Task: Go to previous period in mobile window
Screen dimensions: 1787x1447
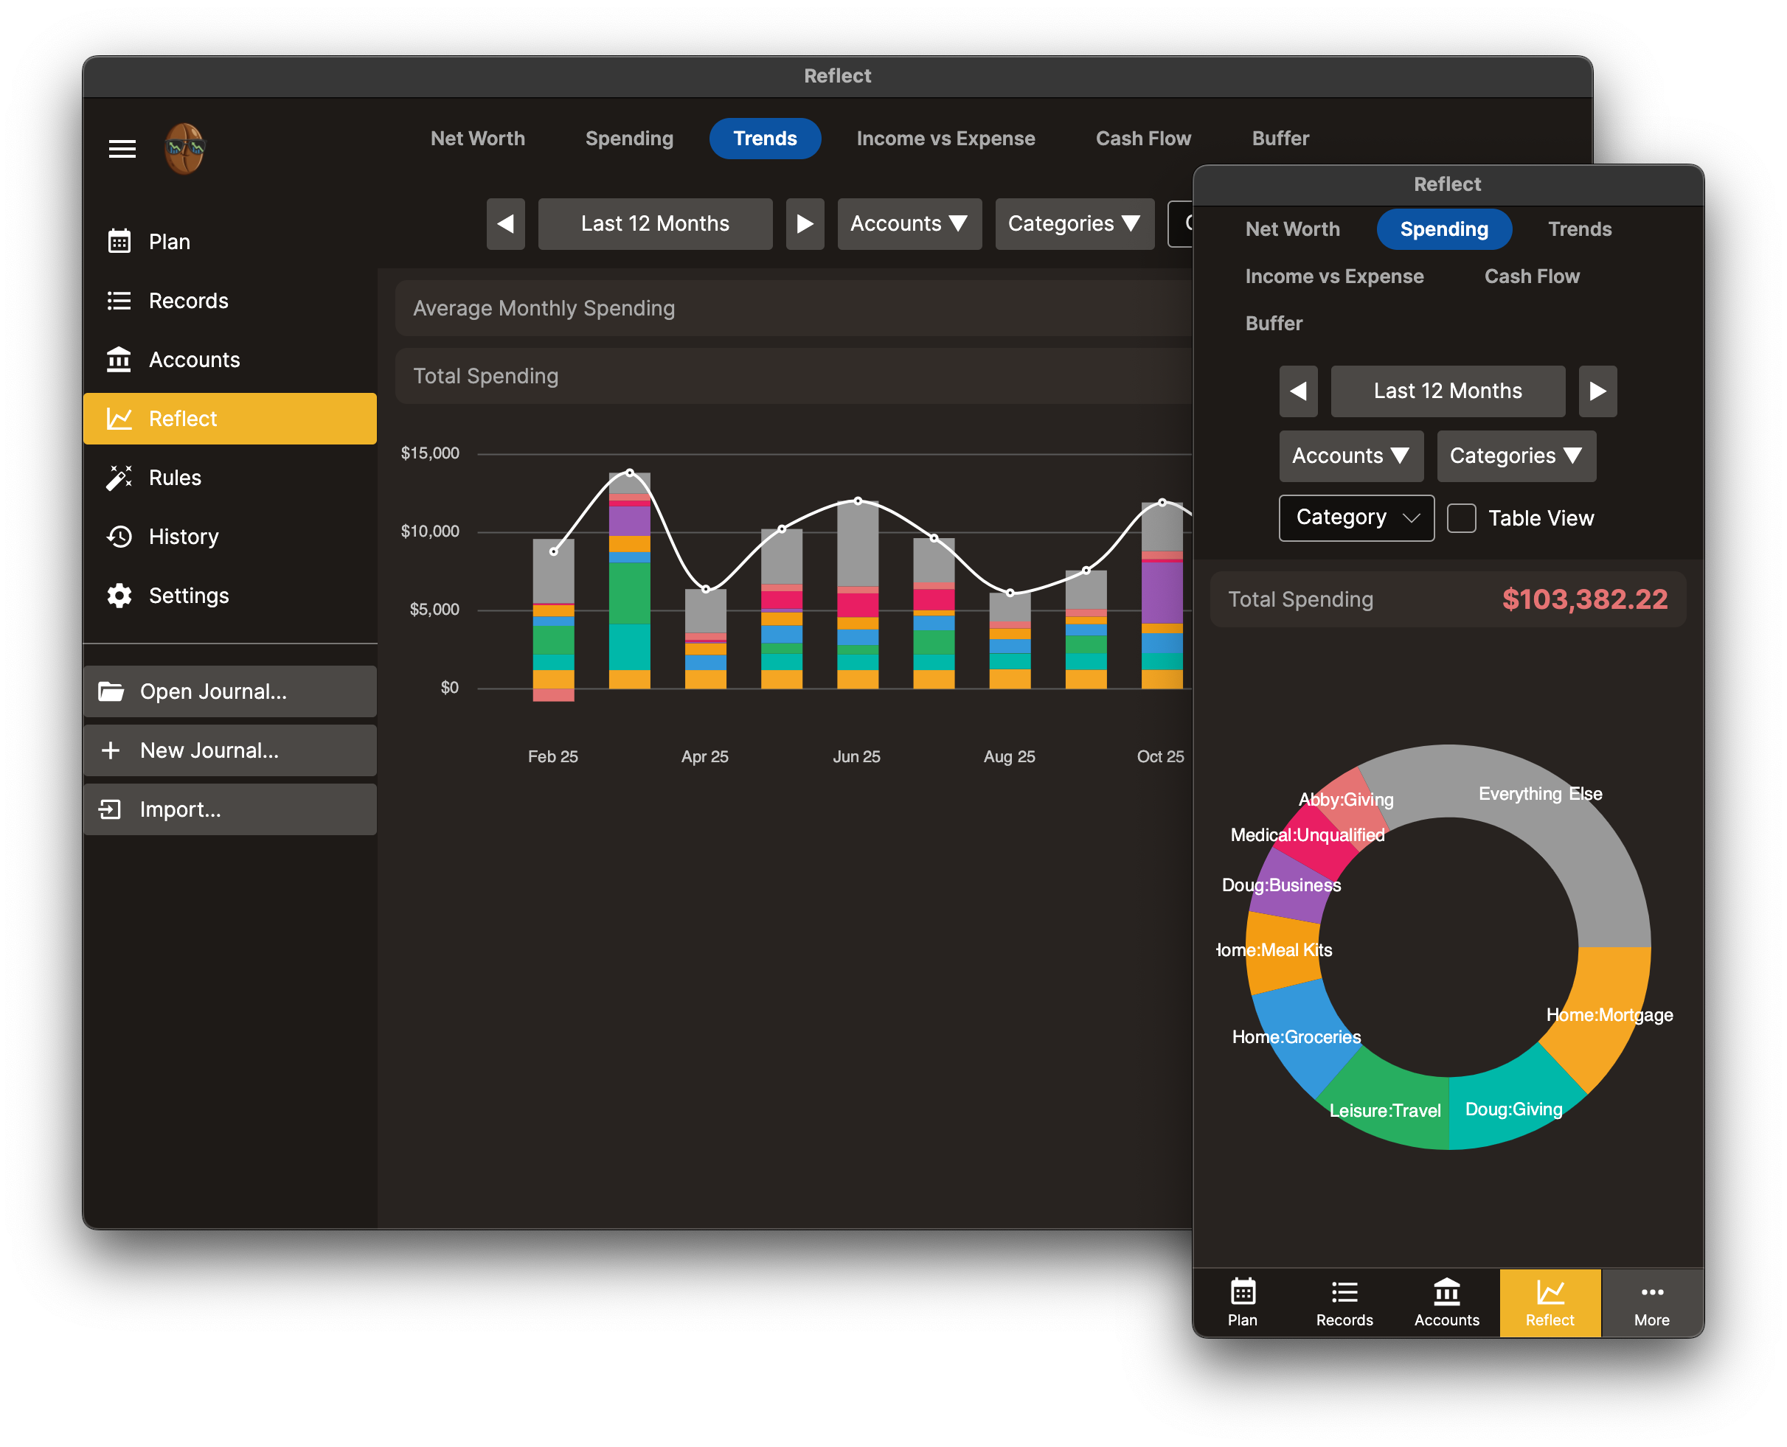Action: pos(1298,391)
